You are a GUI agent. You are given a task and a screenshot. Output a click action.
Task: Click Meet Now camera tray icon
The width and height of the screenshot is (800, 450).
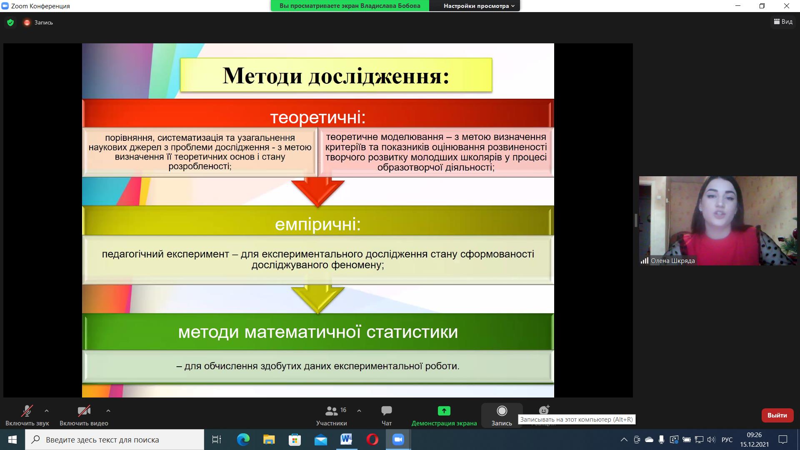637,440
